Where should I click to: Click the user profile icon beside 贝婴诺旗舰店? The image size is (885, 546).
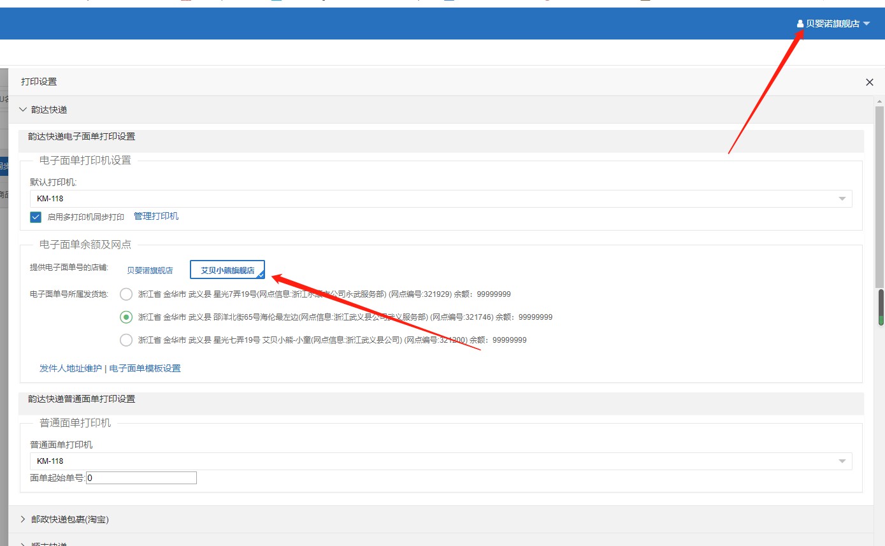coord(800,24)
